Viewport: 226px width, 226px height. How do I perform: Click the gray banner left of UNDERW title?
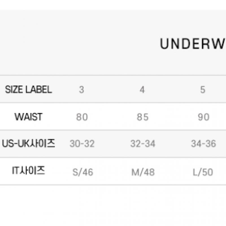[x=71, y=42]
